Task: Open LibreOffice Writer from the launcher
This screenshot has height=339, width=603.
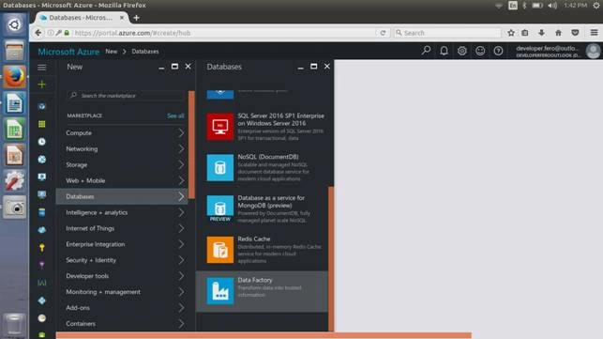Action: [15, 103]
